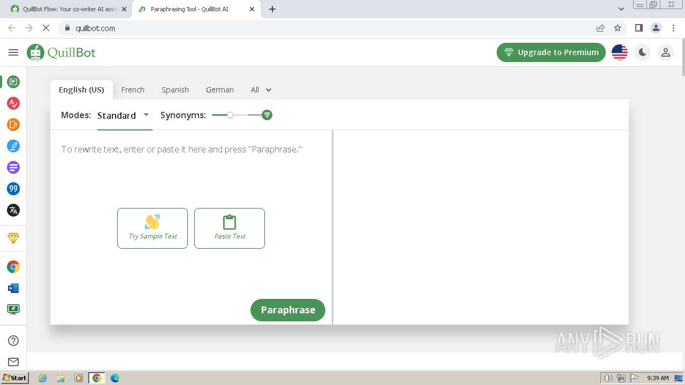The height and width of the screenshot is (385, 685).
Task: Open the user account icon
Action: [666, 52]
